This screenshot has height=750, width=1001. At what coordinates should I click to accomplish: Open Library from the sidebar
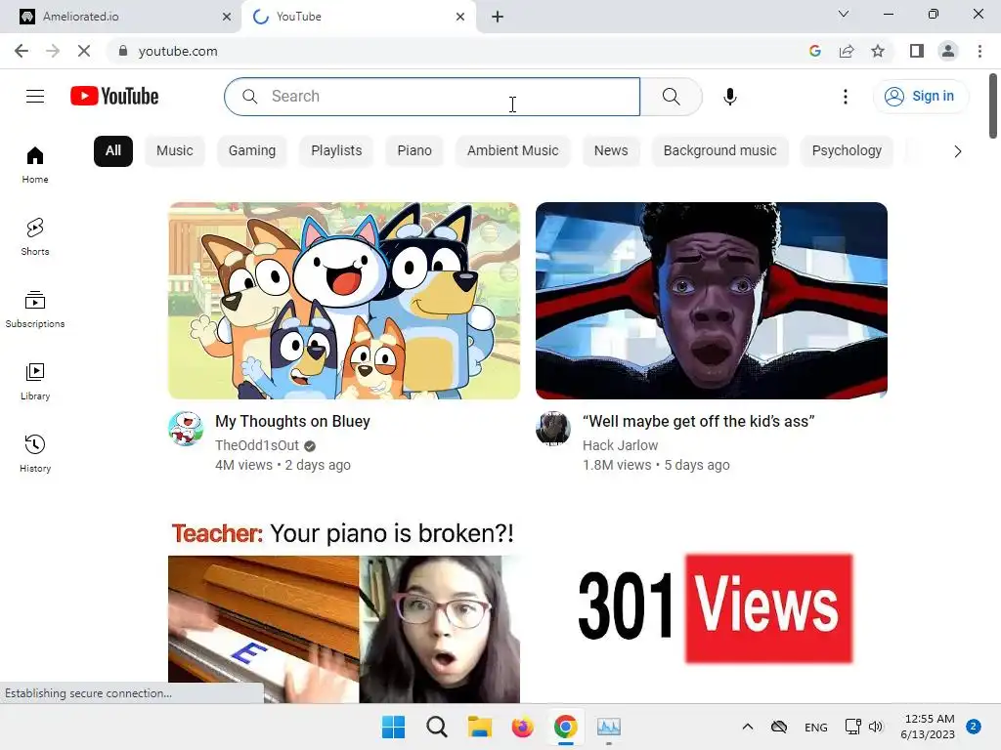(35, 382)
